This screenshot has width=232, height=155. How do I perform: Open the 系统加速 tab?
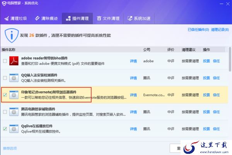[139, 19]
